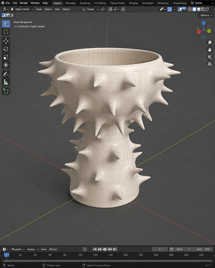This screenshot has width=215, height=268.
Task: Switch to the Modeling workspace tab
Action: tap(70, 3)
